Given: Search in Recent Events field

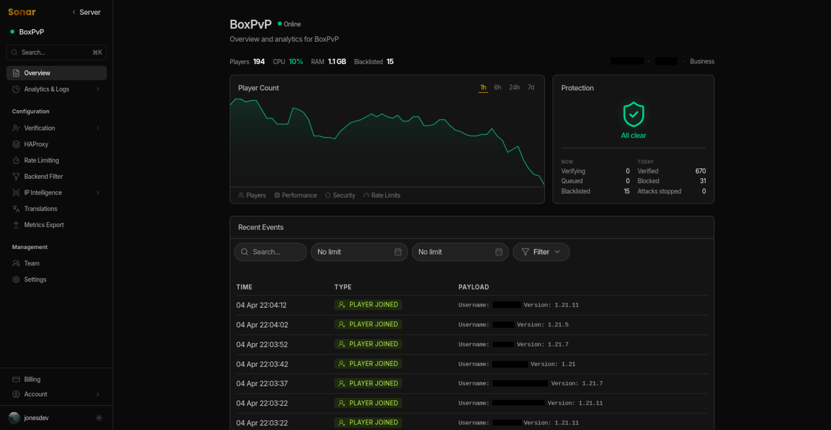Looking at the screenshot, I should [x=270, y=252].
